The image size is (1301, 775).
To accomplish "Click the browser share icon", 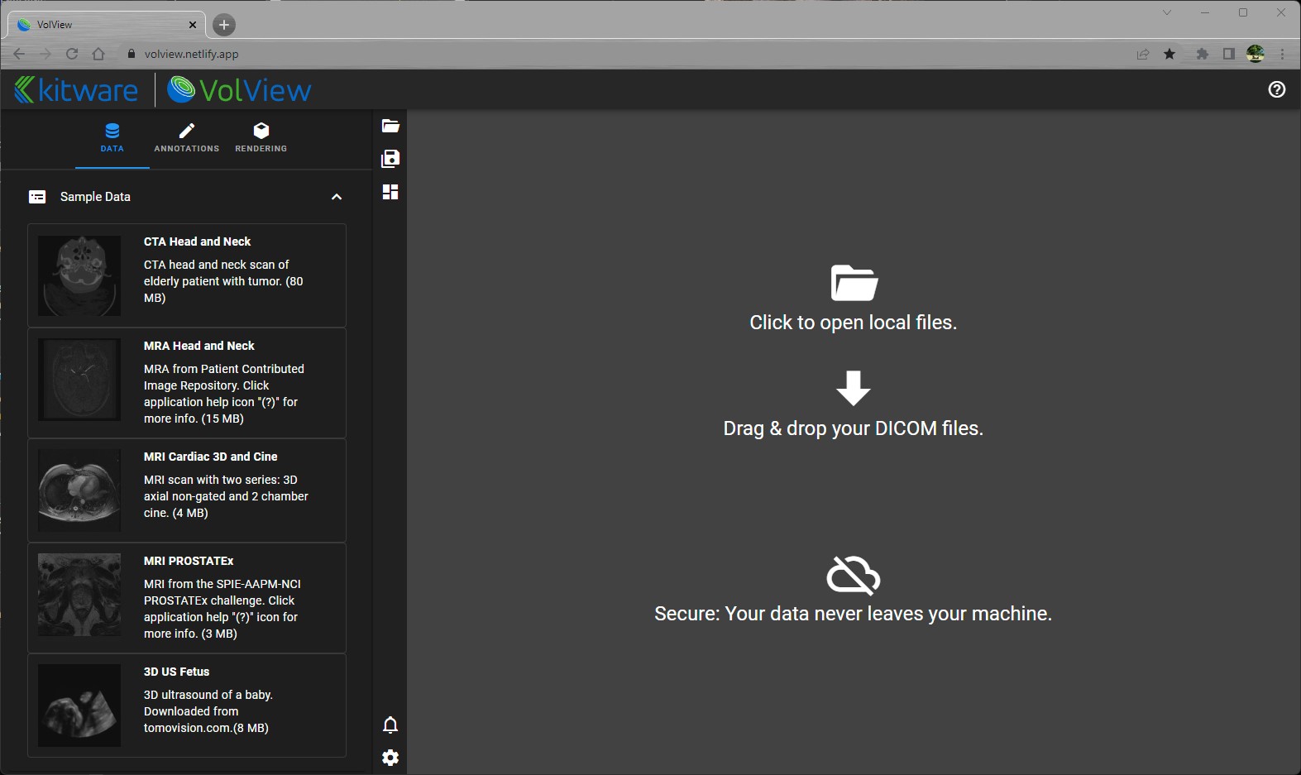I will (1143, 54).
